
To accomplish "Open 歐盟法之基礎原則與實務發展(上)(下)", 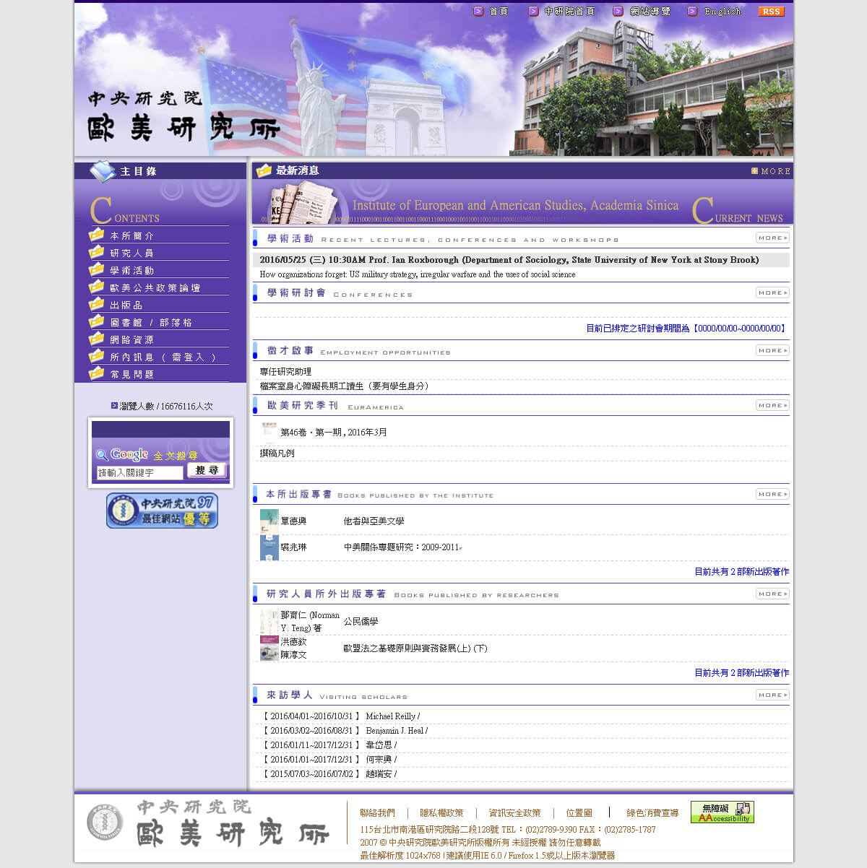I will (415, 648).
